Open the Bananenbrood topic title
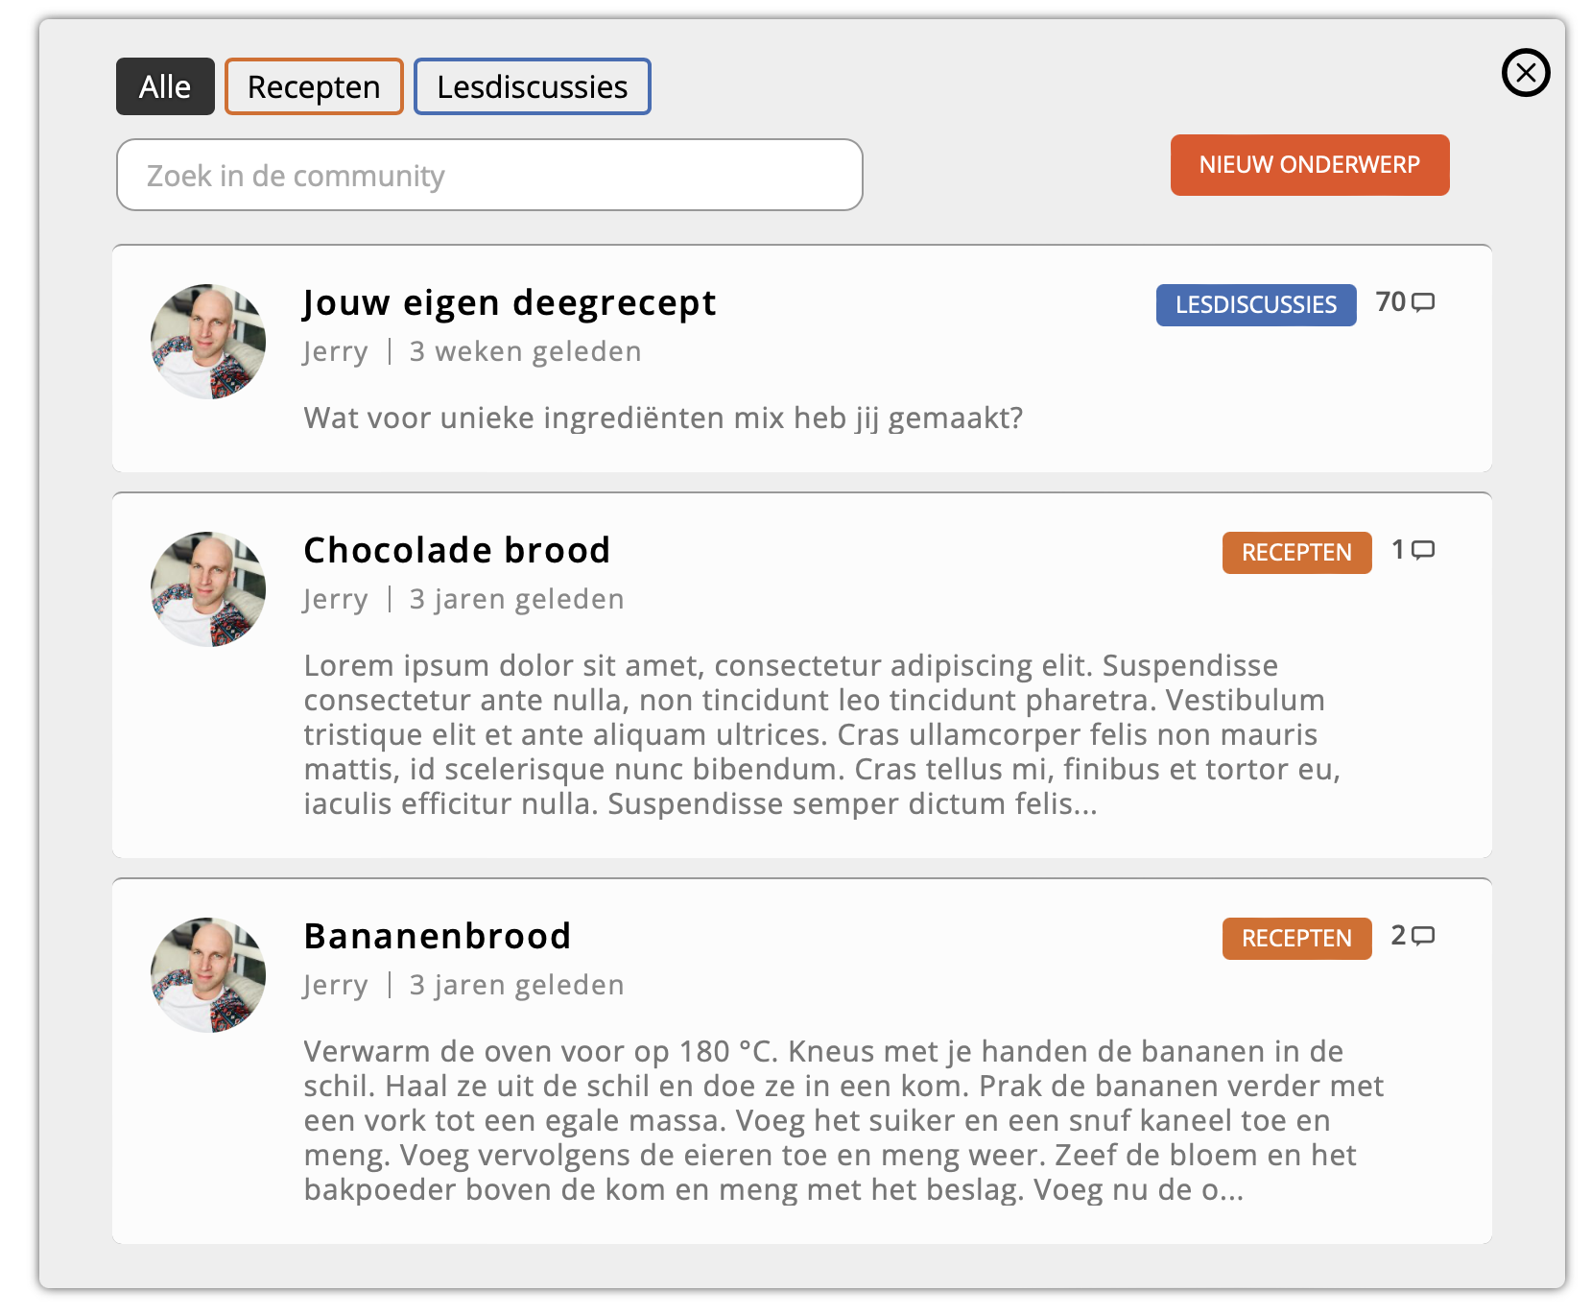This screenshot has width=1591, height=1315. [438, 937]
